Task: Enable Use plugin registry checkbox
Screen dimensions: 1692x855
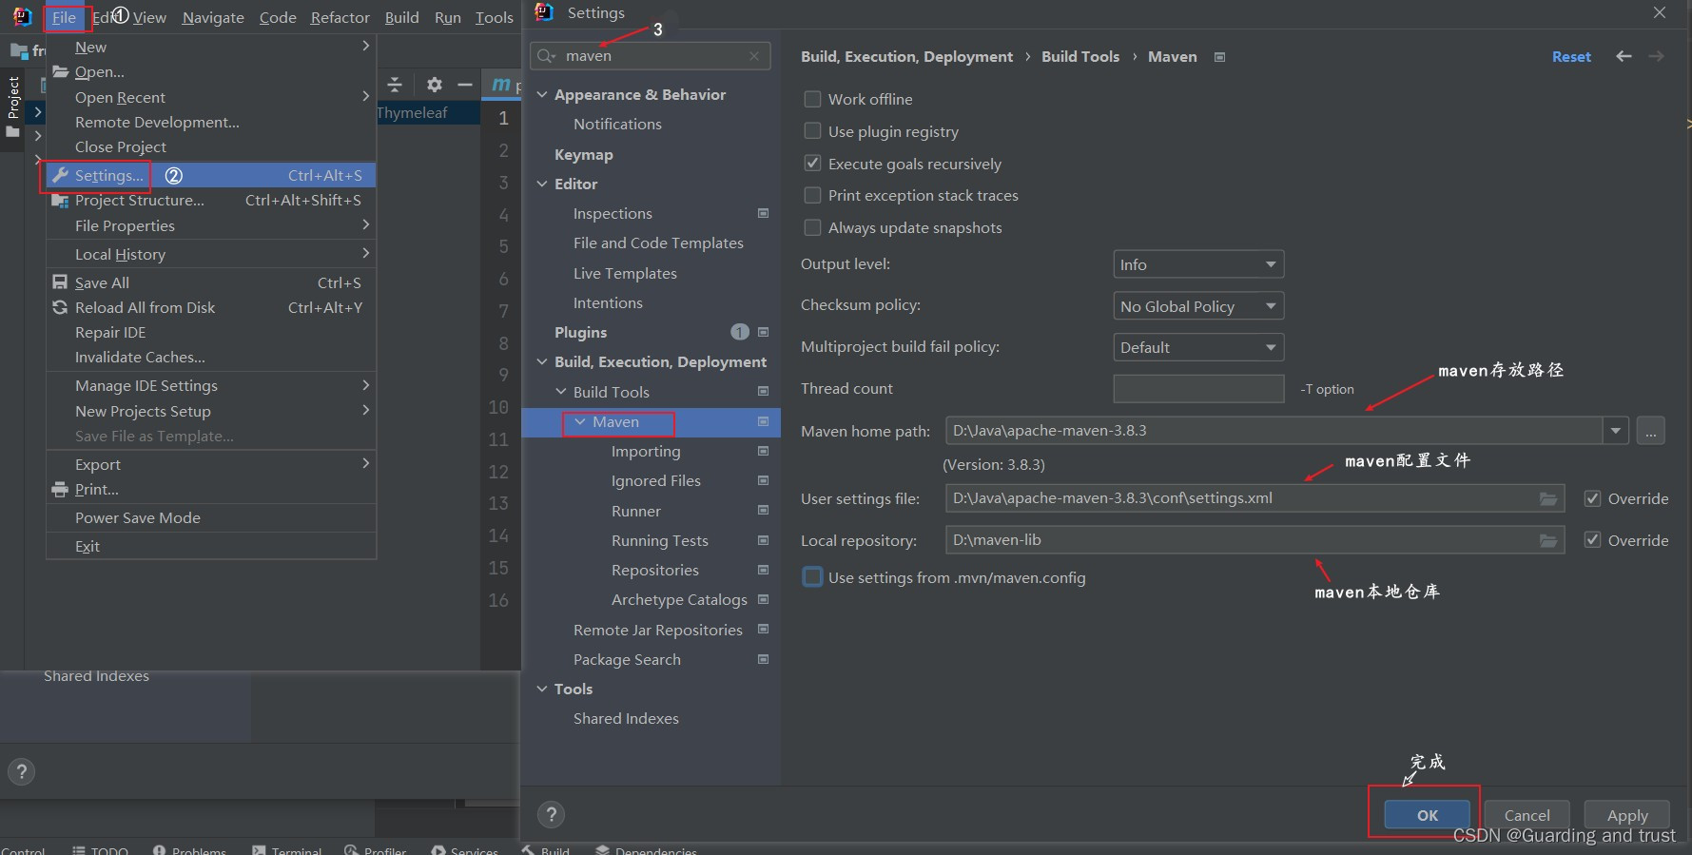Action: tap(812, 130)
